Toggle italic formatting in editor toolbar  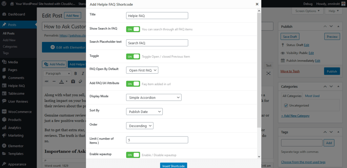point(83,73)
